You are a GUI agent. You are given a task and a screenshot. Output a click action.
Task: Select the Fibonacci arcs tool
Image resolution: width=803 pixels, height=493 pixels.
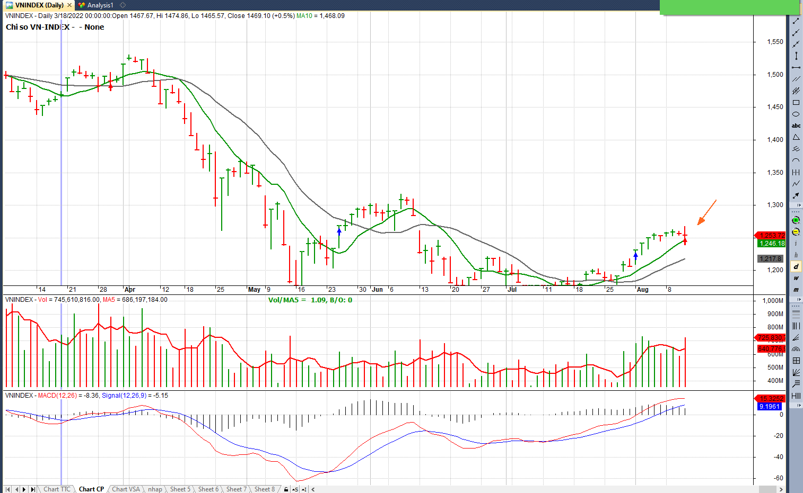coord(796,349)
